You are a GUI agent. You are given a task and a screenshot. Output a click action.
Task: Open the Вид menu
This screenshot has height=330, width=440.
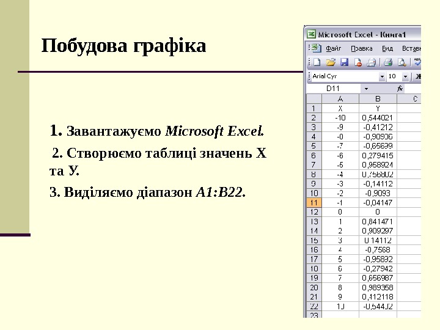click(x=387, y=48)
